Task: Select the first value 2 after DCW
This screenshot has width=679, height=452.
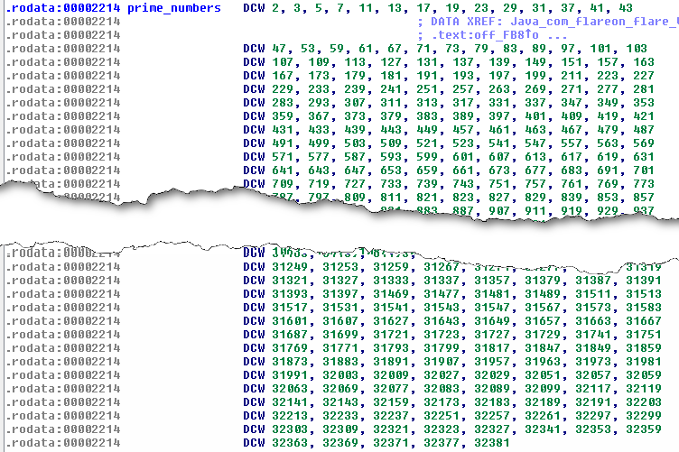Action: pyautogui.click(x=274, y=7)
